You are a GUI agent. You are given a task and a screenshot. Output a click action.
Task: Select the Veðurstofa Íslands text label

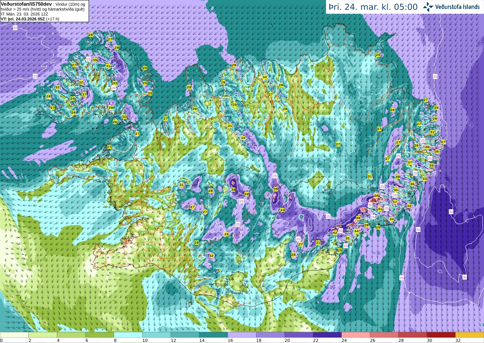458,7
